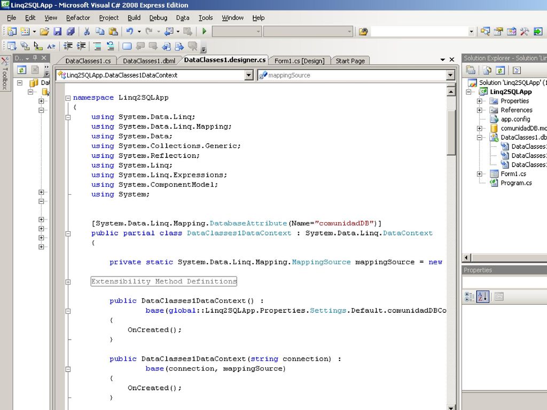
Task: Open the Refactor menu
Action: tap(78, 18)
